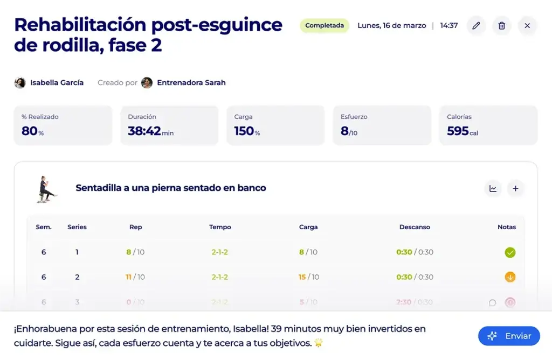The image size is (552, 361).
Task: Click the plus icon for Sentadilla exercise
Action: [515, 188]
